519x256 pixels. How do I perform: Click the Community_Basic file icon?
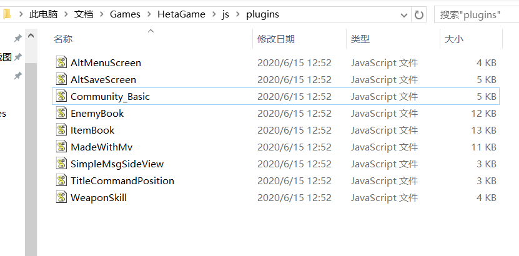(x=61, y=96)
